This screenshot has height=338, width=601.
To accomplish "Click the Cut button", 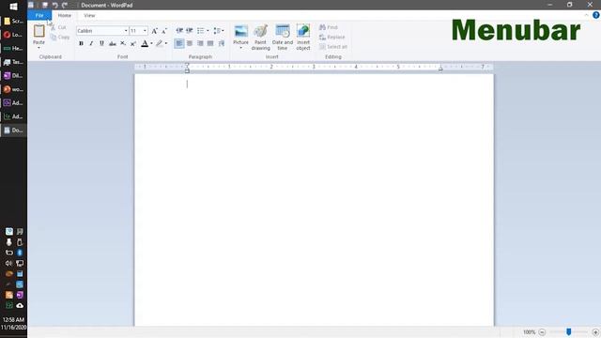I will tap(58, 27).
